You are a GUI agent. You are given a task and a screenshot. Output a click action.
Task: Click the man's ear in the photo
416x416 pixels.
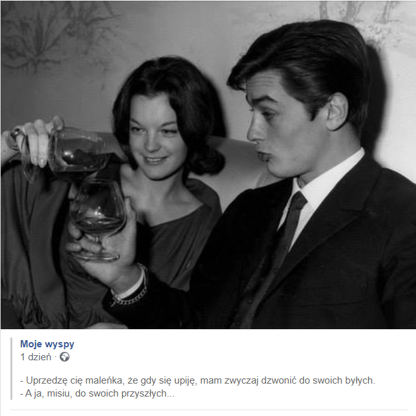(x=337, y=111)
